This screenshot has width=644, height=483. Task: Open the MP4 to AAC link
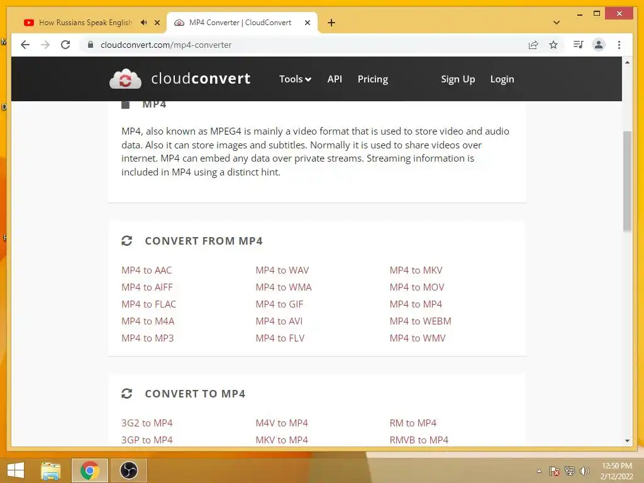[146, 270]
